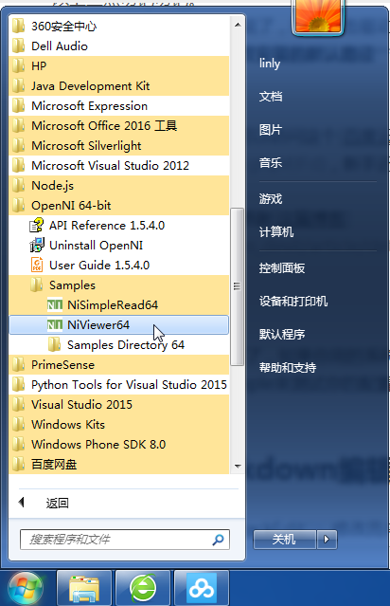Screen dimensions: 390x606
Task: Expand the Windows Kits folder
Action: click(119, 424)
